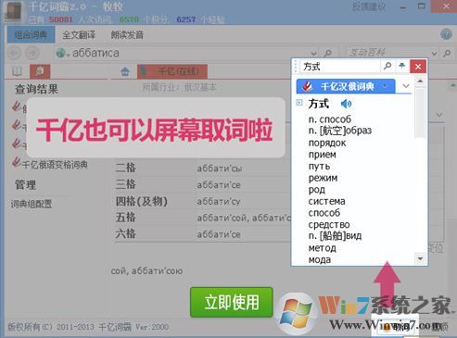The height and width of the screenshot is (338, 457).
Task: Click the open book icon in sidebar
Action: (x=17, y=71)
